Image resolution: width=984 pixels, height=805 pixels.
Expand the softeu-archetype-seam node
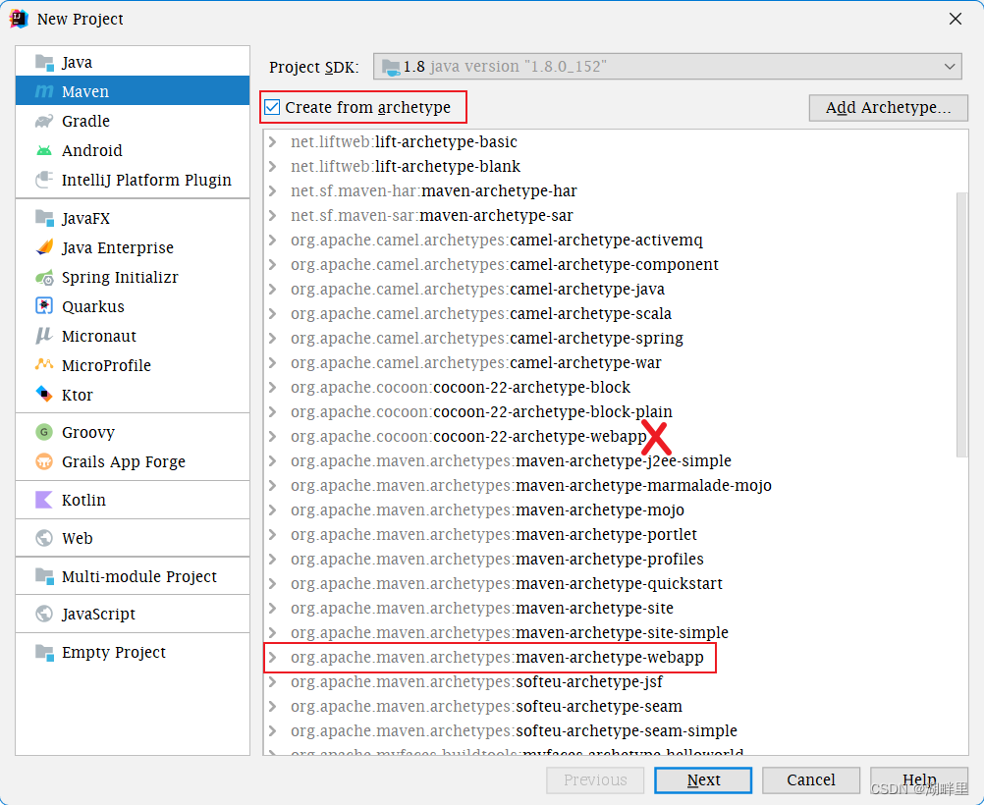click(x=272, y=707)
